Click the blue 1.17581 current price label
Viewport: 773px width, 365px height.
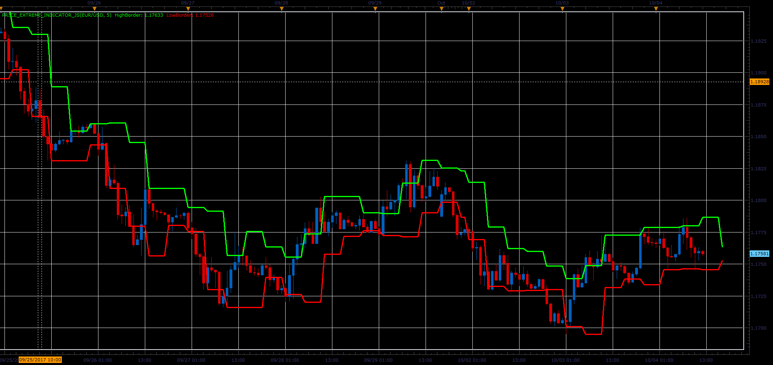[760, 254]
